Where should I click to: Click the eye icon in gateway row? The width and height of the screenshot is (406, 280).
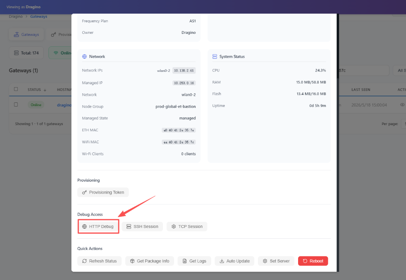402,105
